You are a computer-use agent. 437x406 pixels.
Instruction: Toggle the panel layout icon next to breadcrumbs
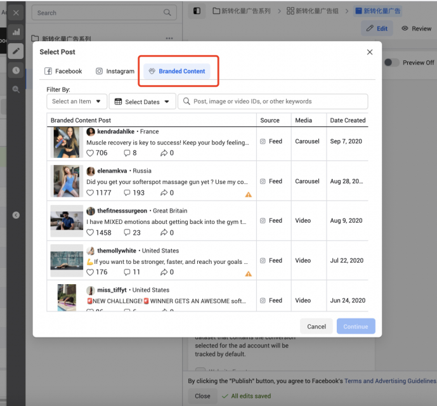(197, 11)
